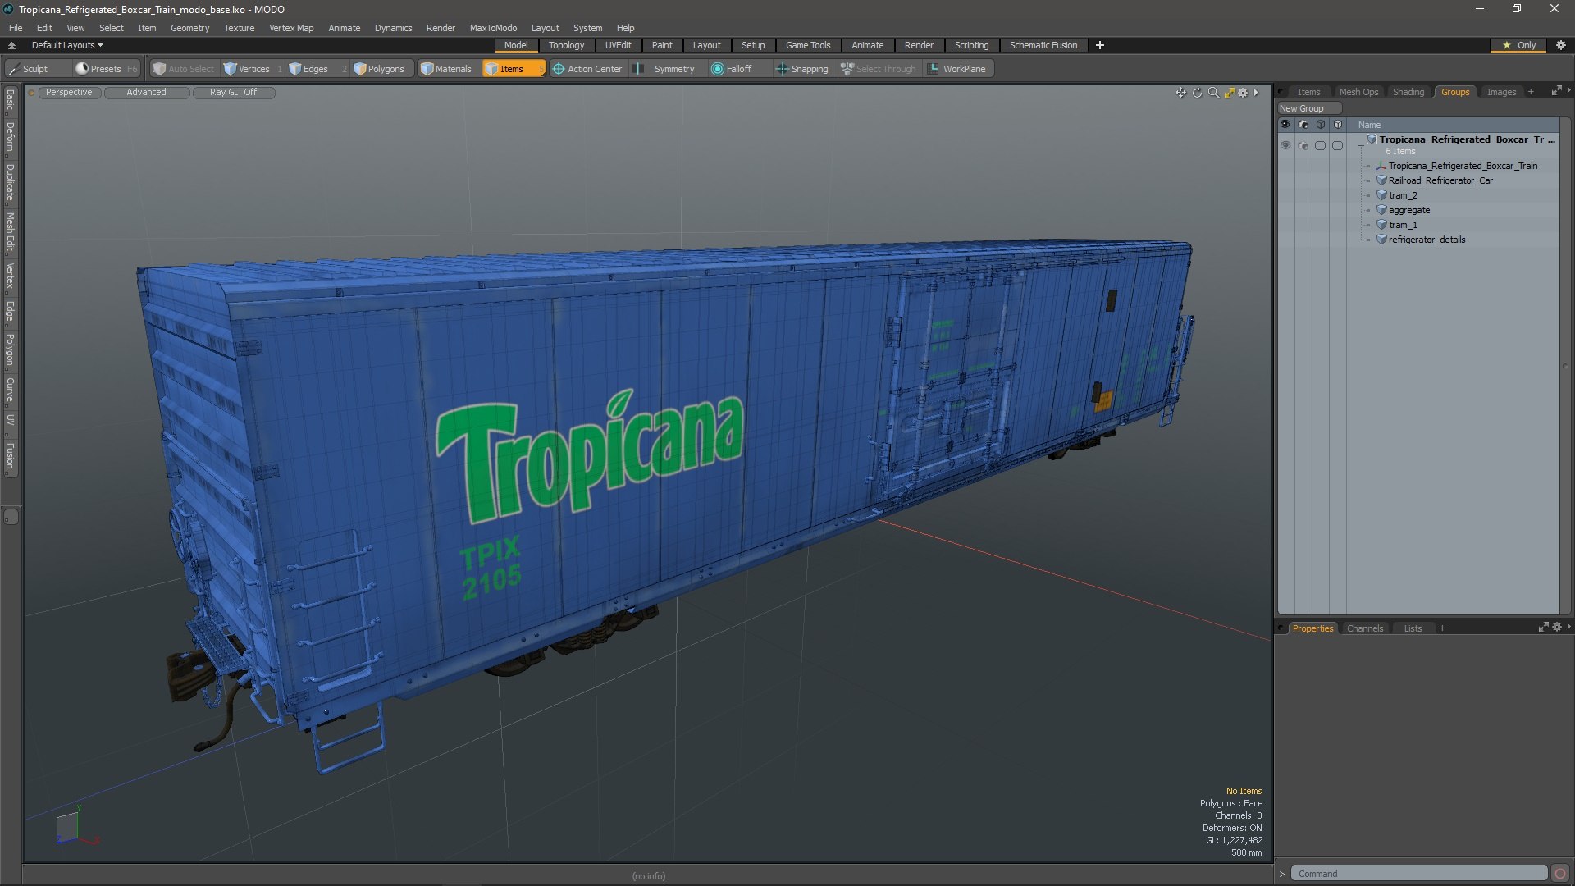Click the locator icon for Tropicana_Refrigerated_Boxcar_Train
This screenshot has width=1575, height=886.
coord(1381,166)
